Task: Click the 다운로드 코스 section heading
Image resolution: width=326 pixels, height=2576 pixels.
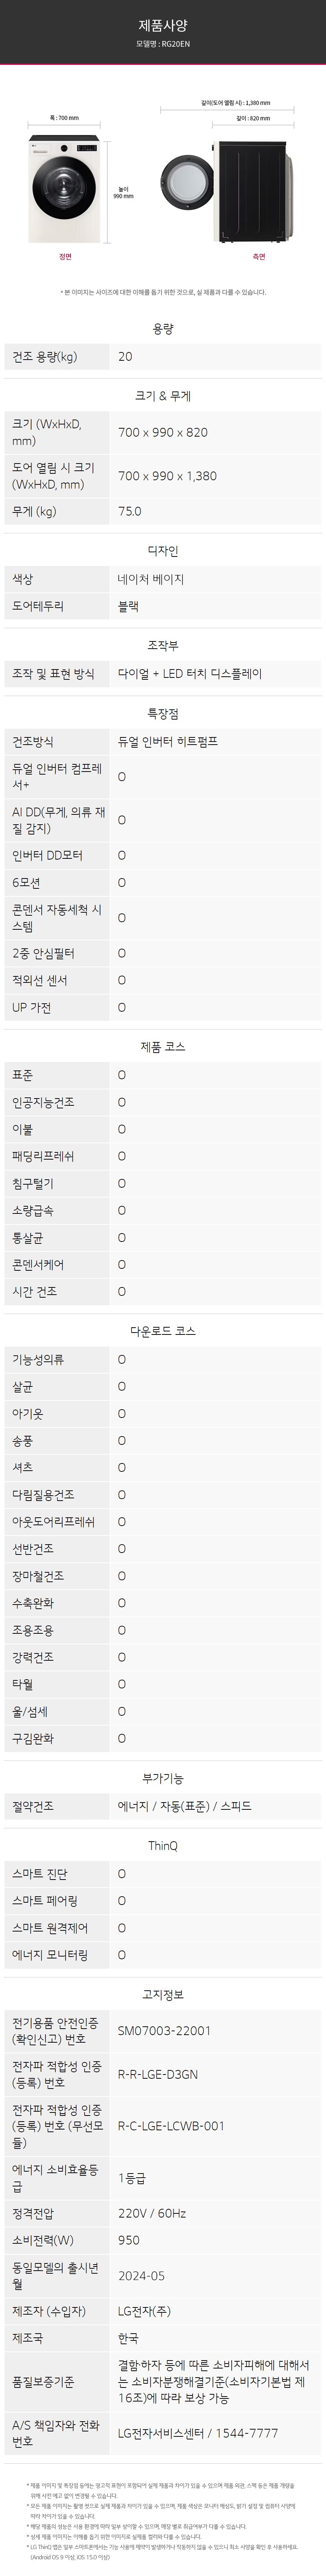Action: [163, 1331]
